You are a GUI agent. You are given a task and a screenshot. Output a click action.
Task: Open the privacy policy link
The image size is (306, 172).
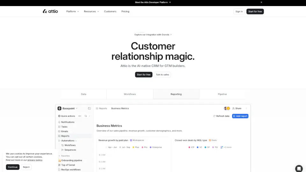(x=35, y=160)
